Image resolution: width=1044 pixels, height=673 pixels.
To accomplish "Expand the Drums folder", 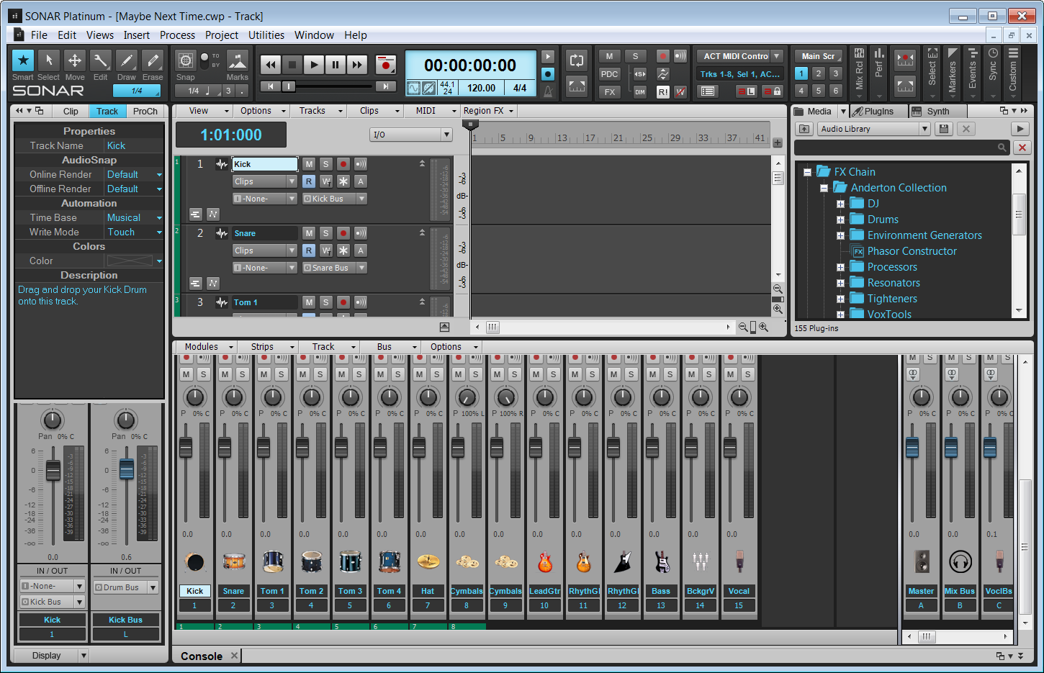I will coord(840,220).
